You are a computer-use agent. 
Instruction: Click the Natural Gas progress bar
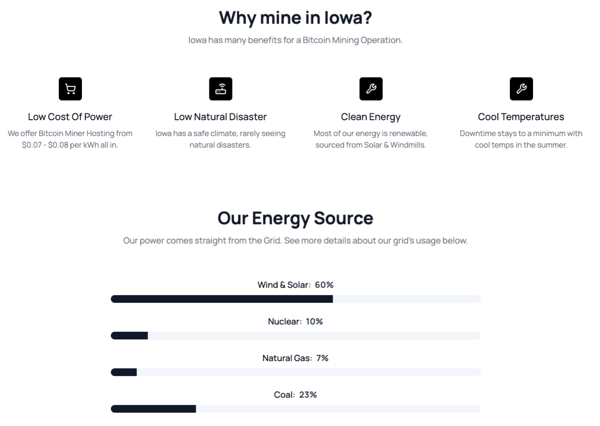(296, 372)
